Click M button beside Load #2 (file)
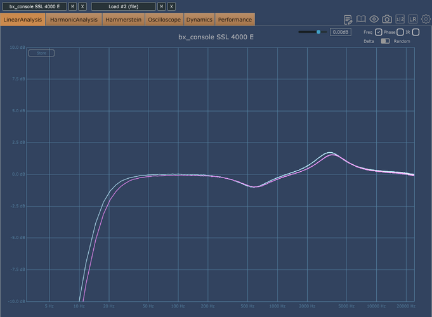Screen dimensions: 432x317 (x=162, y=6)
